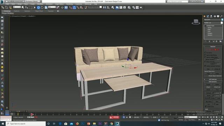
Task: Enable the Ignore Backfacing checkbox
Action: click(x=205, y=55)
